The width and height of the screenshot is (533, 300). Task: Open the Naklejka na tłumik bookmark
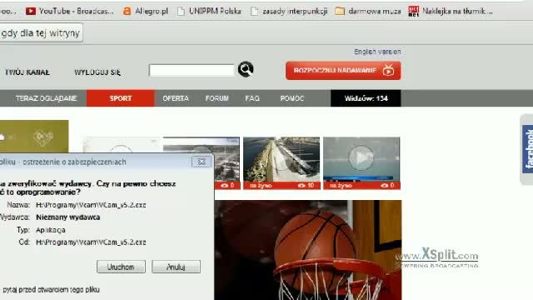pyautogui.click(x=451, y=11)
